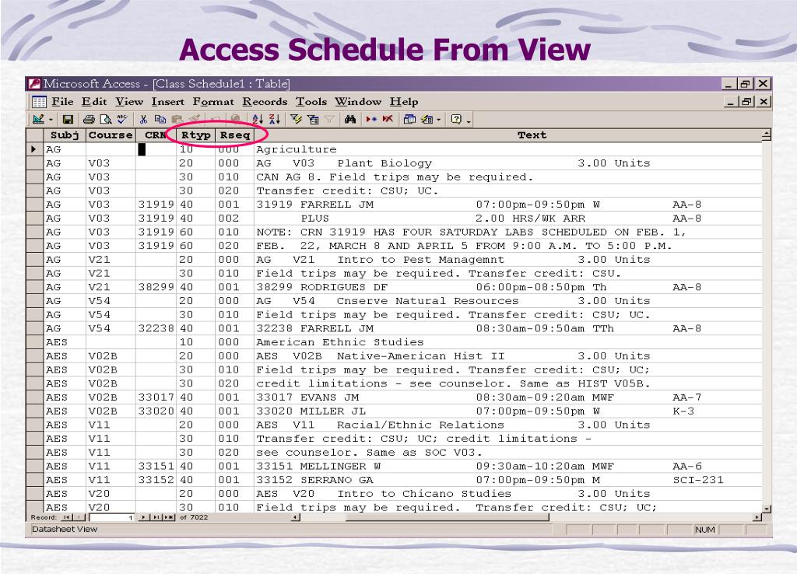Save the table with the floppy disk icon
Screen dimensions: 797x574
pos(68,119)
